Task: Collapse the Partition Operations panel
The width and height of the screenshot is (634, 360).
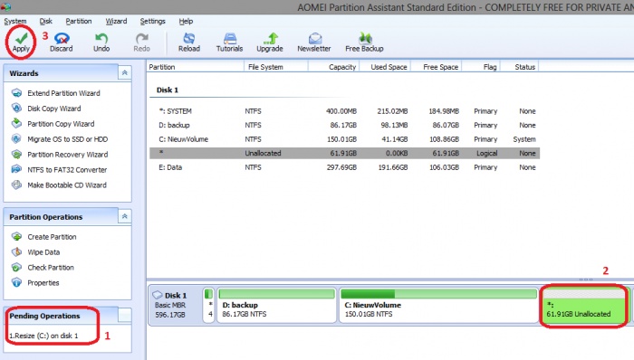Action: pos(125,216)
